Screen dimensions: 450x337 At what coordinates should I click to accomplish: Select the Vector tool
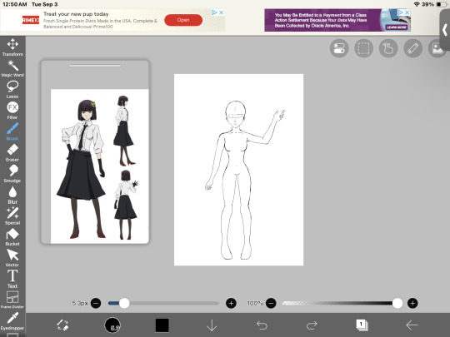tap(12, 258)
